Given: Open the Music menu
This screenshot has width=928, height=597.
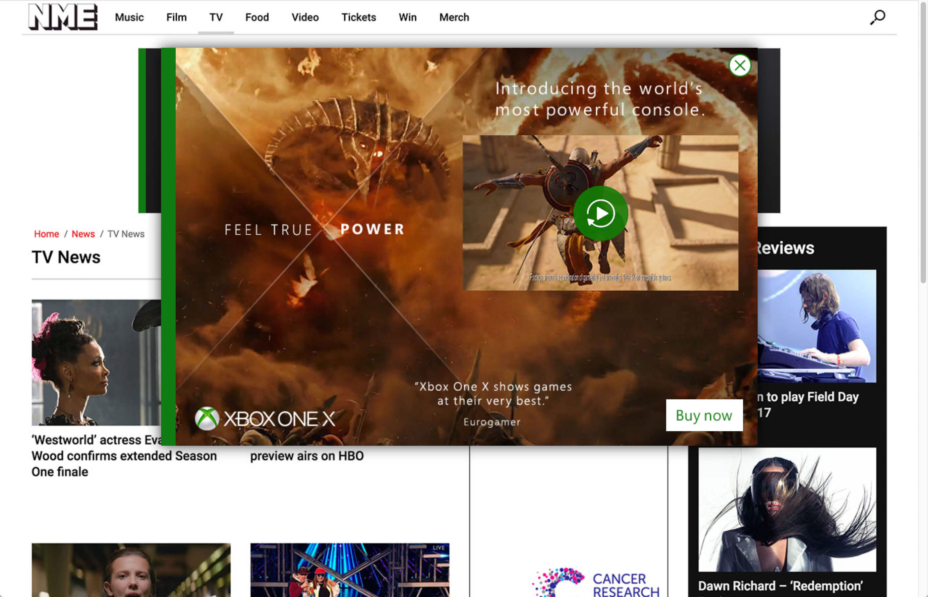Looking at the screenshot, I should click(129, 18).
